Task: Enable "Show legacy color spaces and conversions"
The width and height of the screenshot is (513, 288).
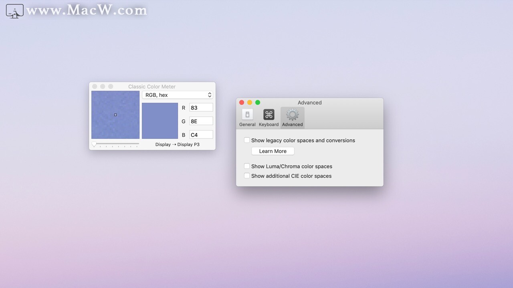Action: 247,140
